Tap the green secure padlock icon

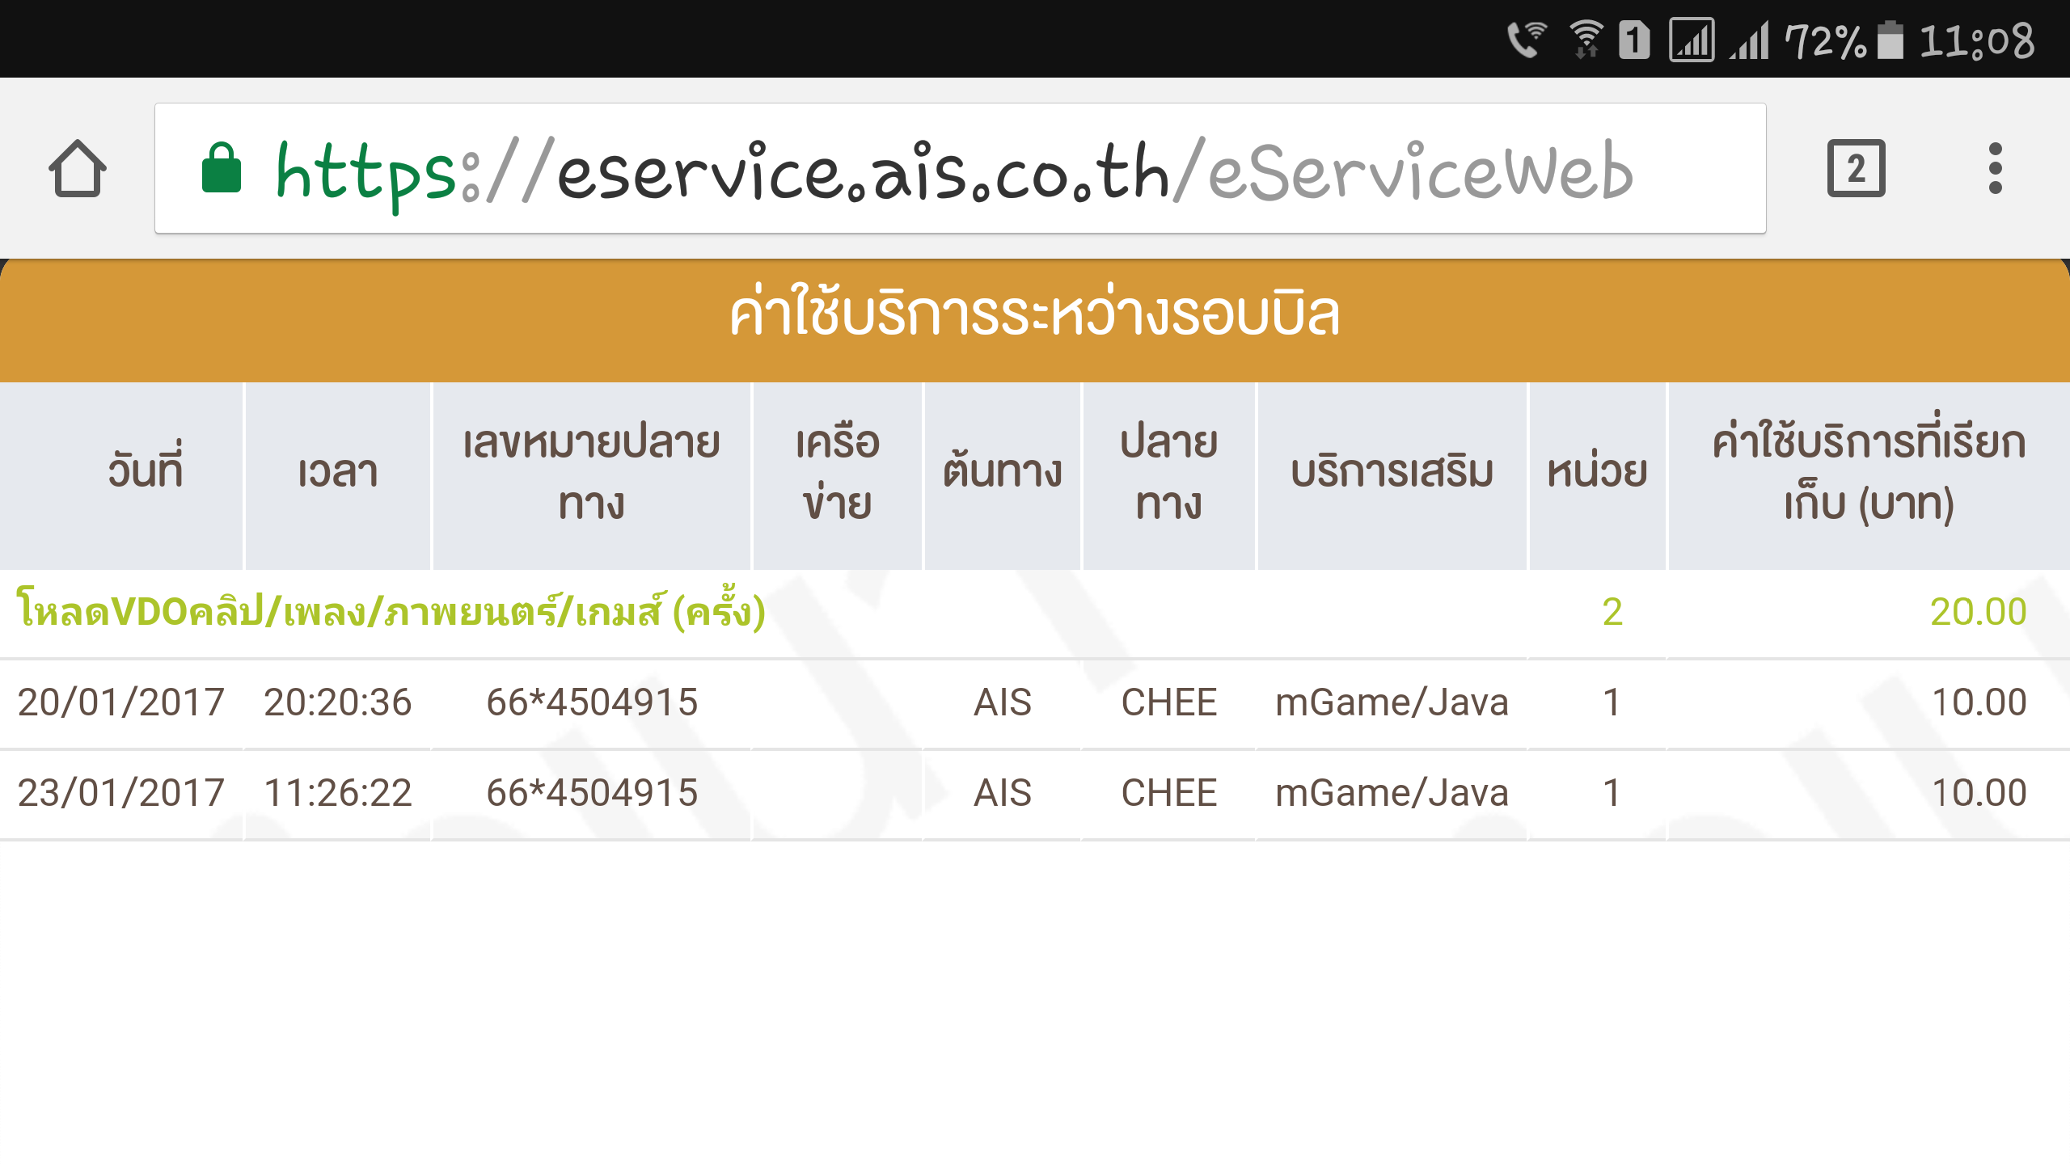(x=222, y=169)
